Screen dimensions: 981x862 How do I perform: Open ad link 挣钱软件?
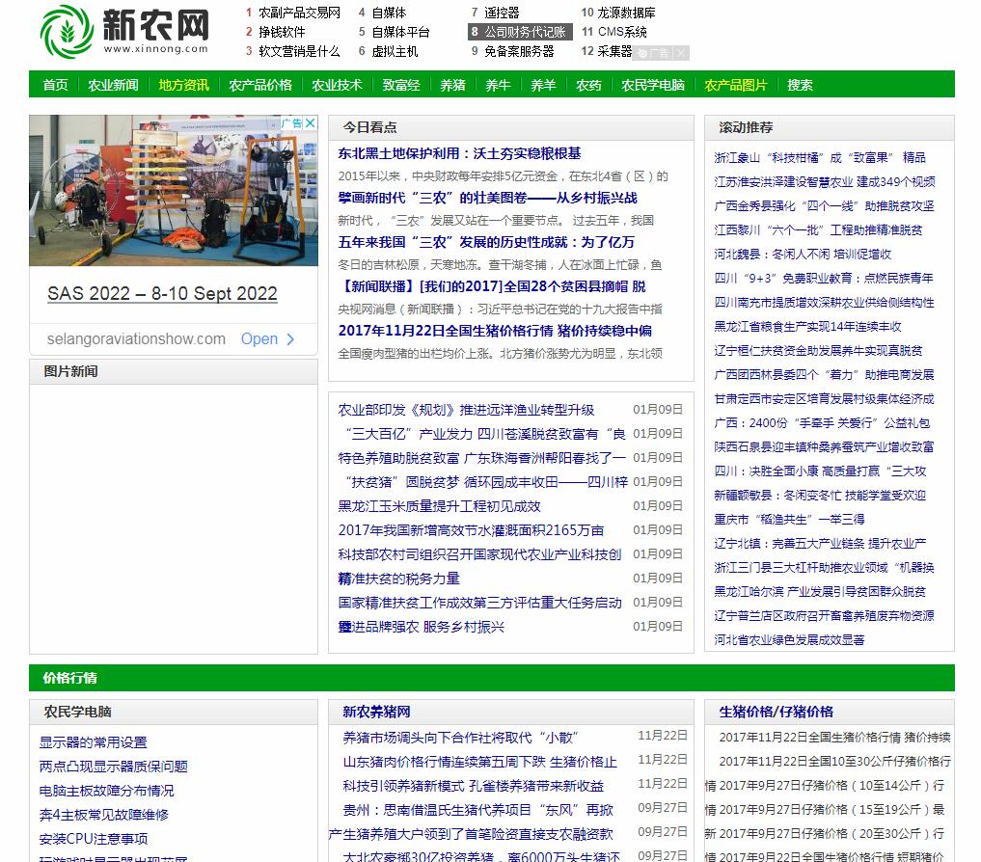coord(283,32)
